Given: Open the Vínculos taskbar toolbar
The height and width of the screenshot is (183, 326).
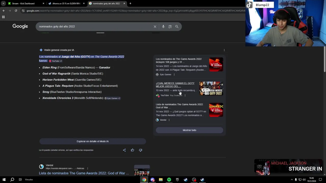Looking at the screenshot, I should point(29,180).
